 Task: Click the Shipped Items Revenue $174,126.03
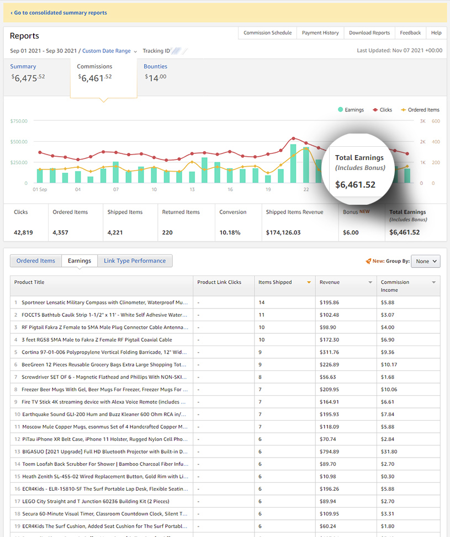pos(283,232)
